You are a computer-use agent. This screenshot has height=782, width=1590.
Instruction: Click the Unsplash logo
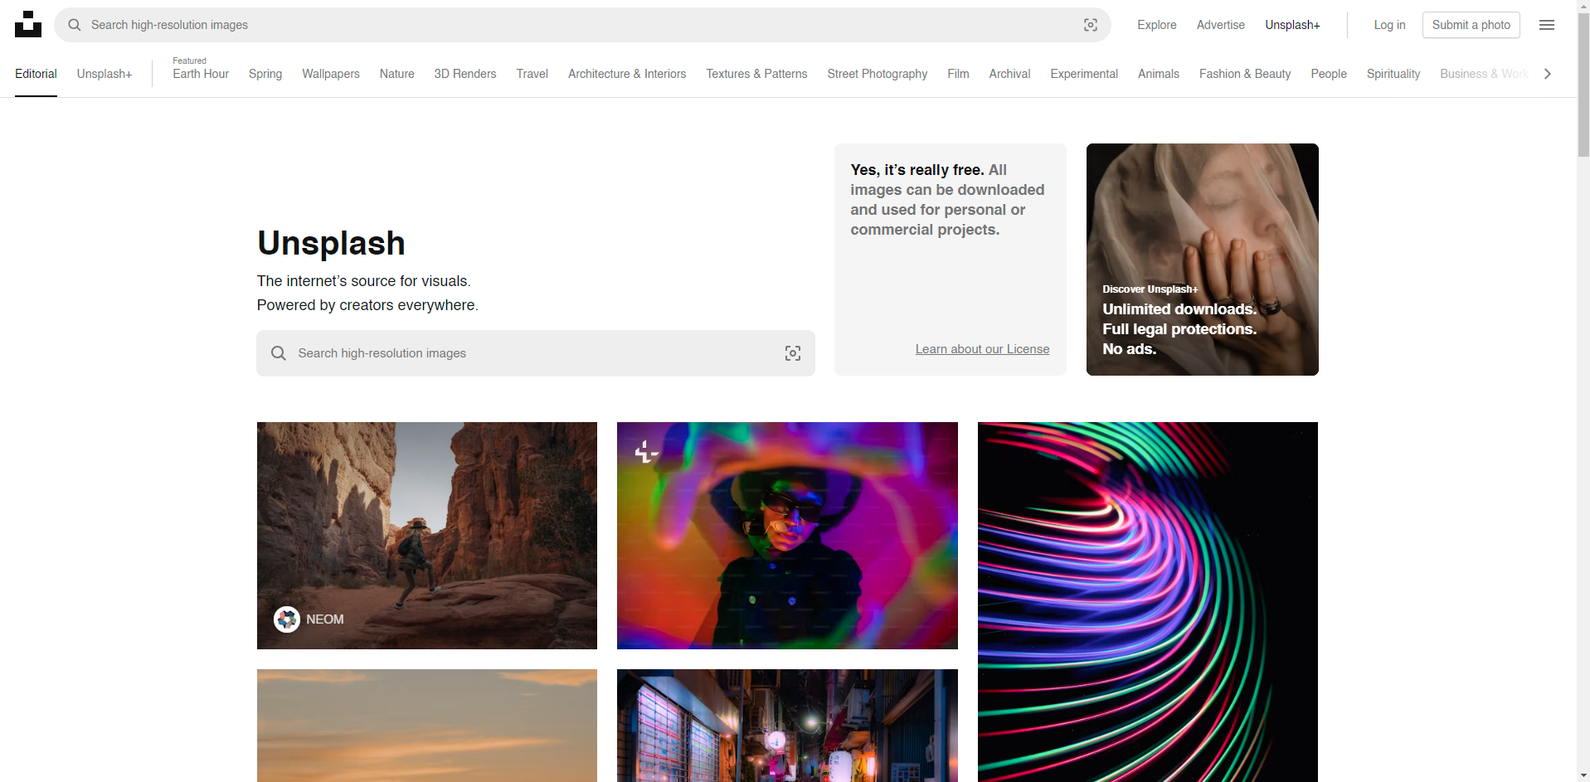click(28, 24)
